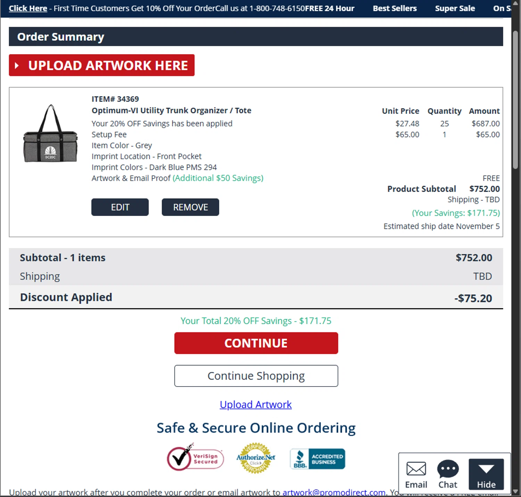Click the Continue Shopping button
Viewport: 521px width, 497px height.
pyautogui.click(x=256, y=376)
